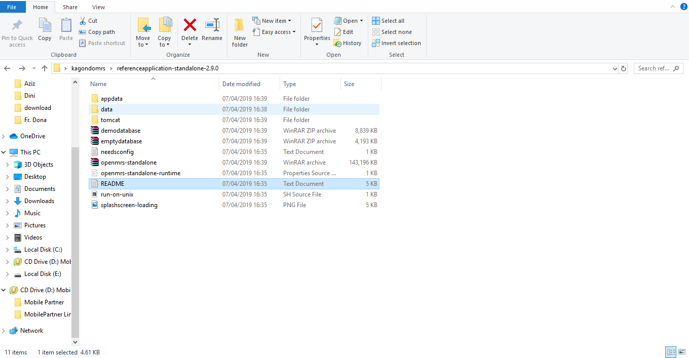Select Copy path command
Viewport: 689px width, 358px height.
[97, 32]
